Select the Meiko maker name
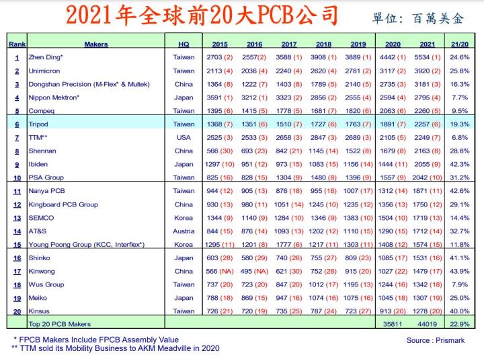484x355 pixels. point(38,298)
